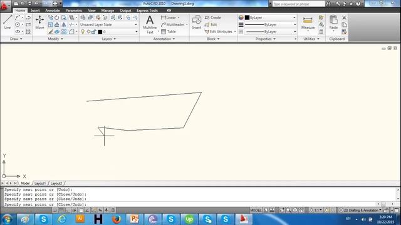The width and height of the screenshot is (401, 225).
Task: Open the Manage ribbon tab
Action: [107, 11]
